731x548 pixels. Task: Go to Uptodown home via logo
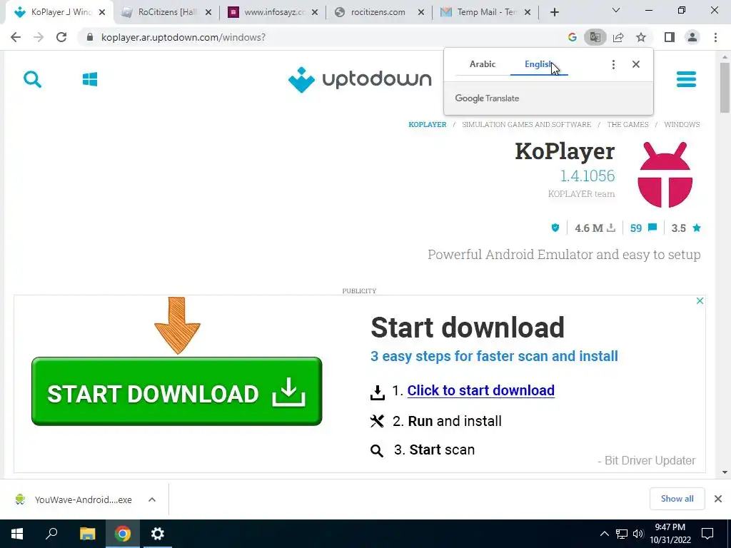pos(360,79)
